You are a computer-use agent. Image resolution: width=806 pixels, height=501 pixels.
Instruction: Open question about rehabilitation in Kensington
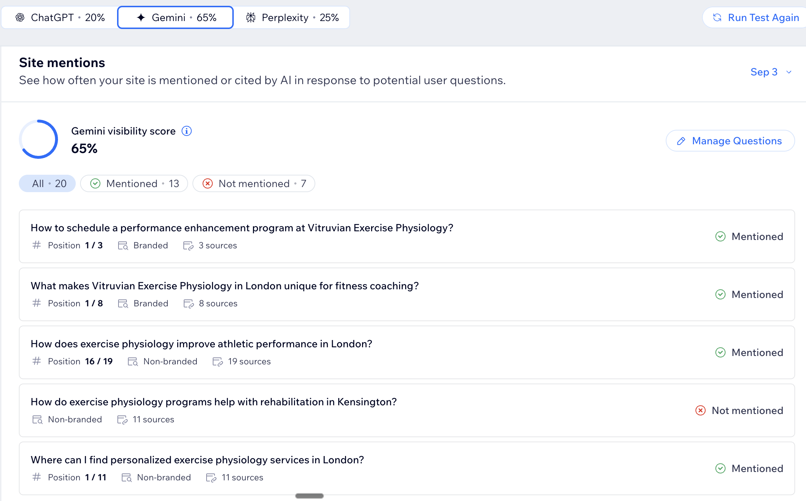coord(407,410)
